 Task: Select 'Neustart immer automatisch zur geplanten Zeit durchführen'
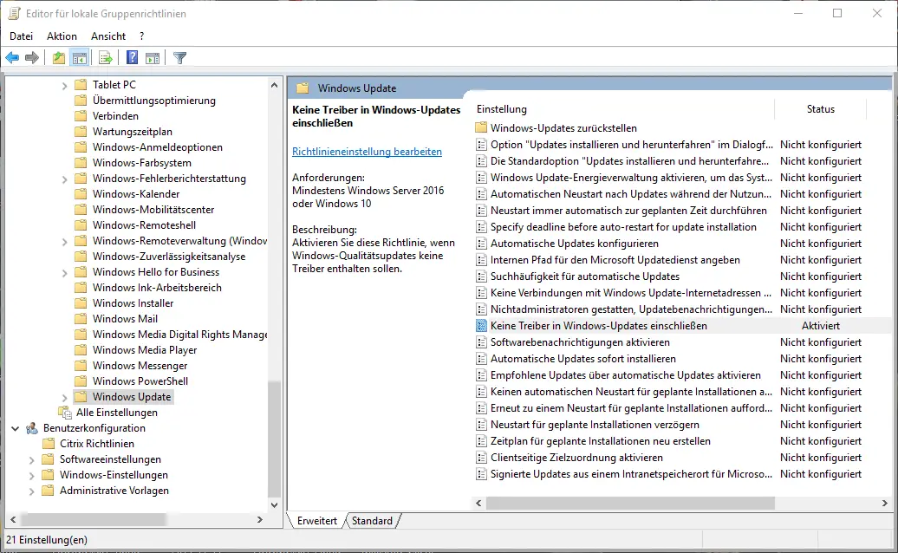(x=628, y=211)
